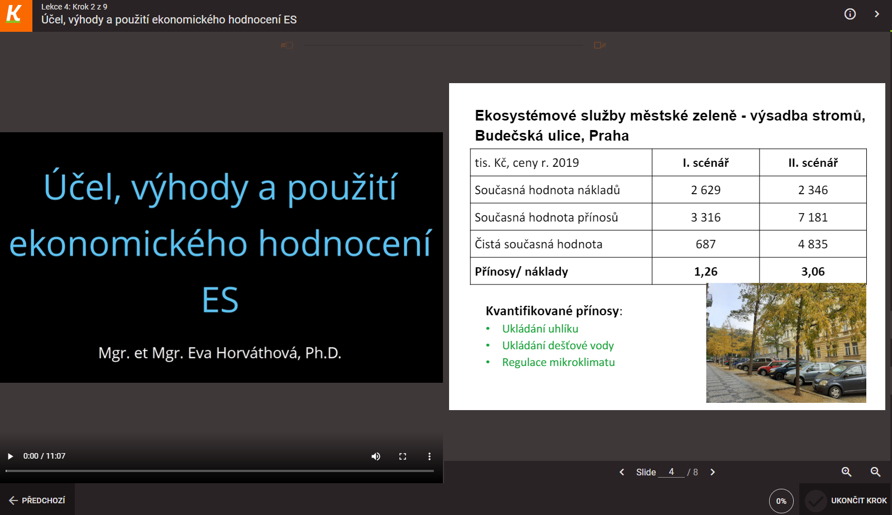Select value '7 181' in table
892x515 pixels.
point(813,218)
